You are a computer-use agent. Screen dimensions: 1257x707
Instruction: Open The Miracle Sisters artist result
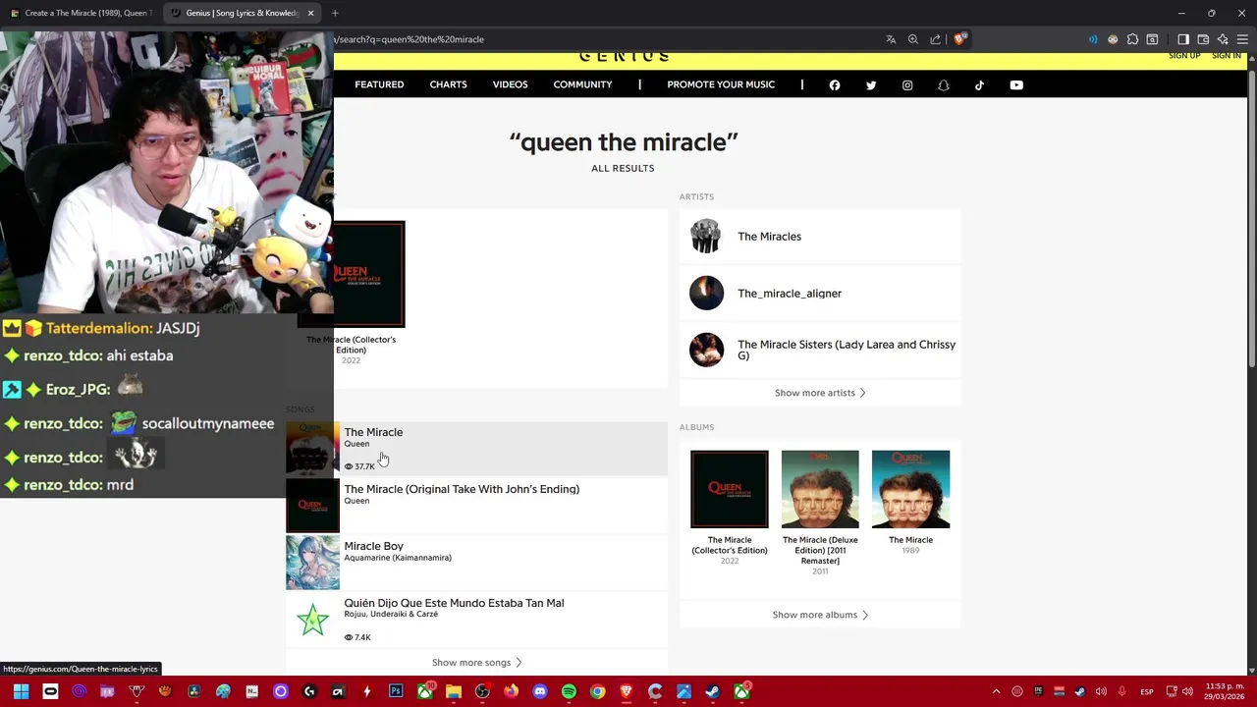click(x=820, y=351)
